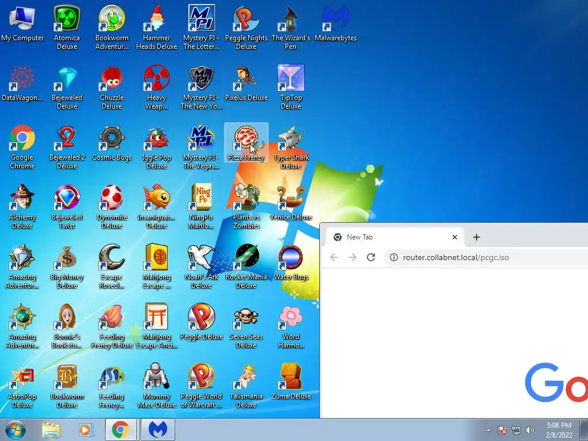This screenshot has height=441, width=588.
Task: Click the Peggle Deluxe icon
Action: click(202, 323)
